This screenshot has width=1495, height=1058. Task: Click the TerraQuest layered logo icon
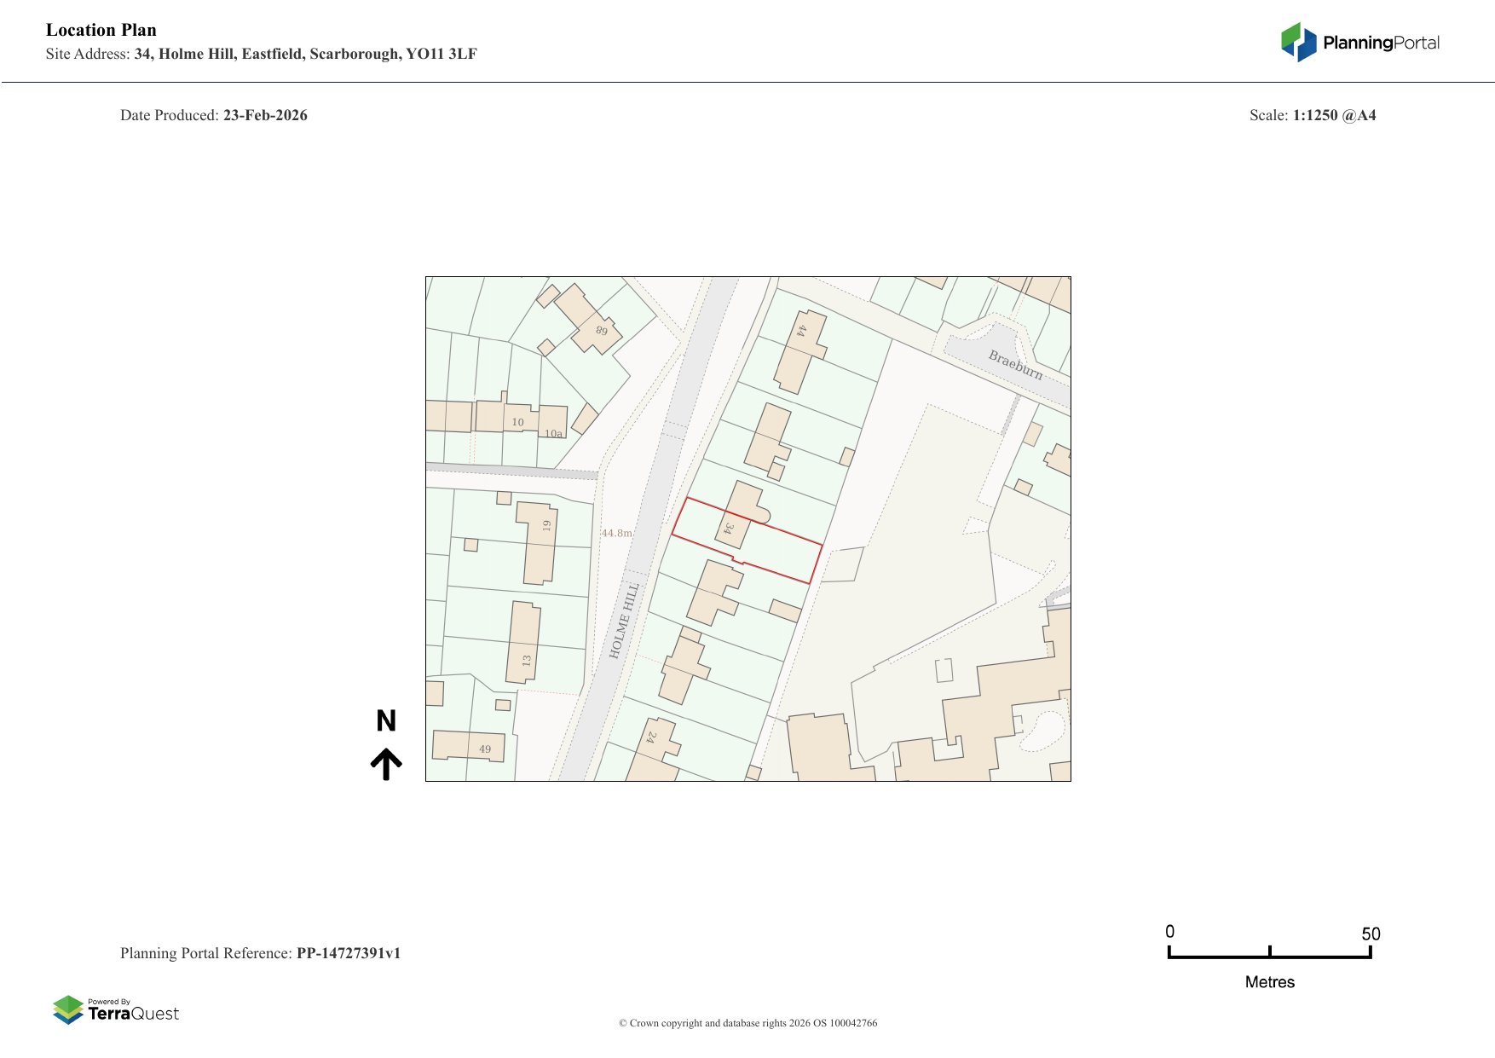point(68,1009)
